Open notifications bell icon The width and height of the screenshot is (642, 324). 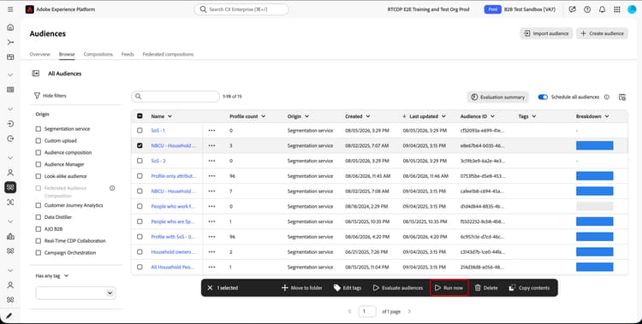click(x=602, y=9)
